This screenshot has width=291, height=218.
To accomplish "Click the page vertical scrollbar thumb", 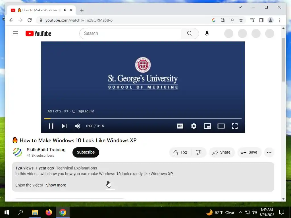I will click(283, 60).
